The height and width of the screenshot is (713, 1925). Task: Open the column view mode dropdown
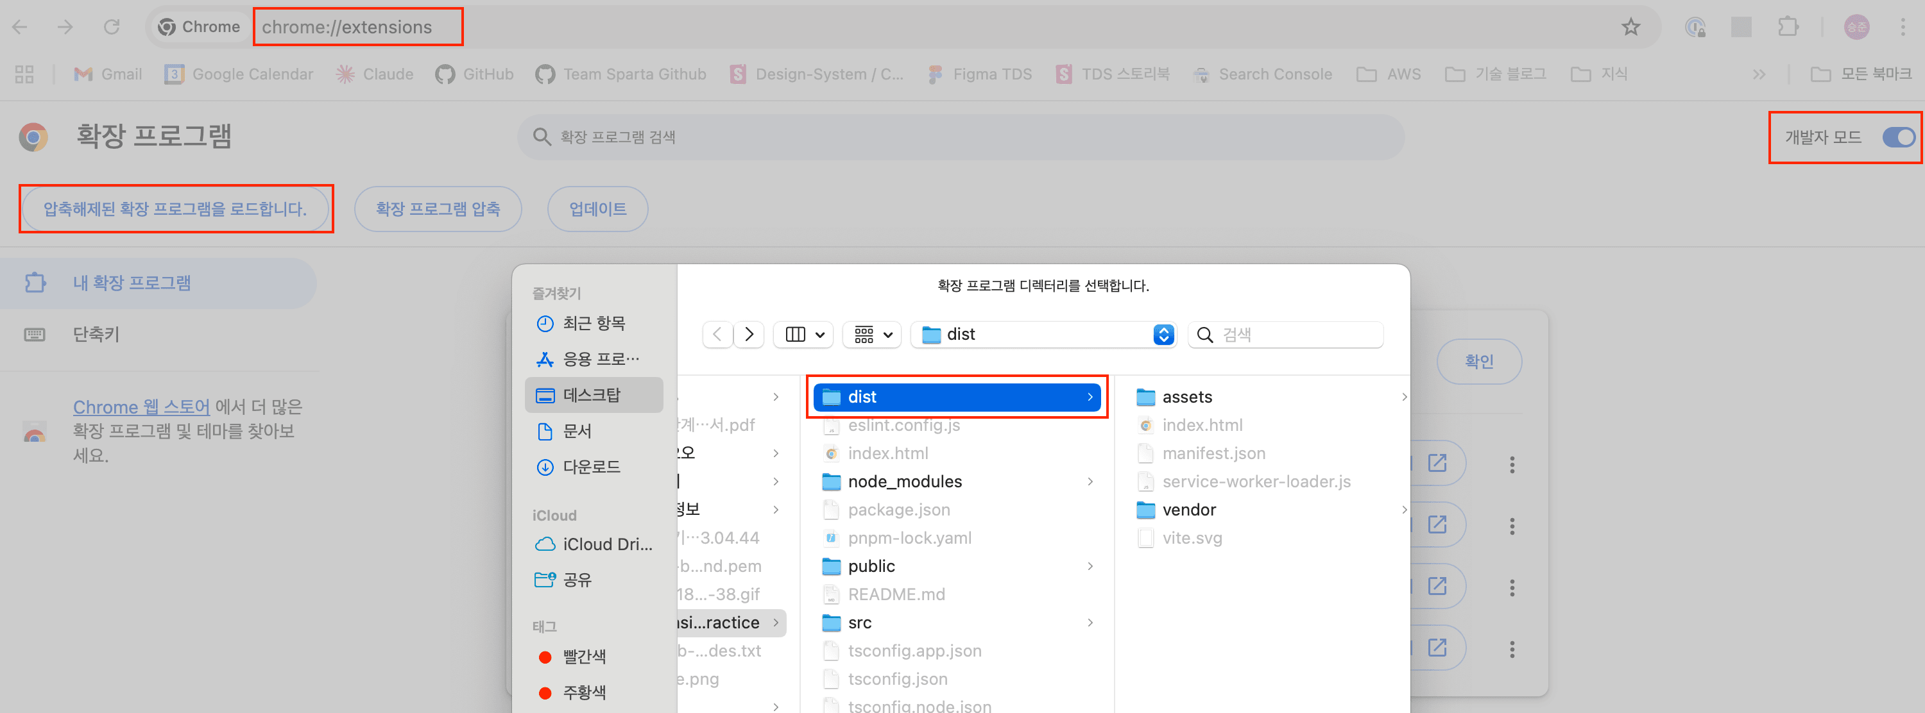point(804,335)
